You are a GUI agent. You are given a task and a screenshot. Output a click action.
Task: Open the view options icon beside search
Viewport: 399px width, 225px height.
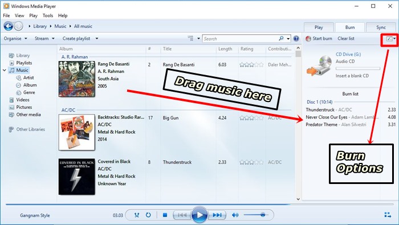point(190,38)
